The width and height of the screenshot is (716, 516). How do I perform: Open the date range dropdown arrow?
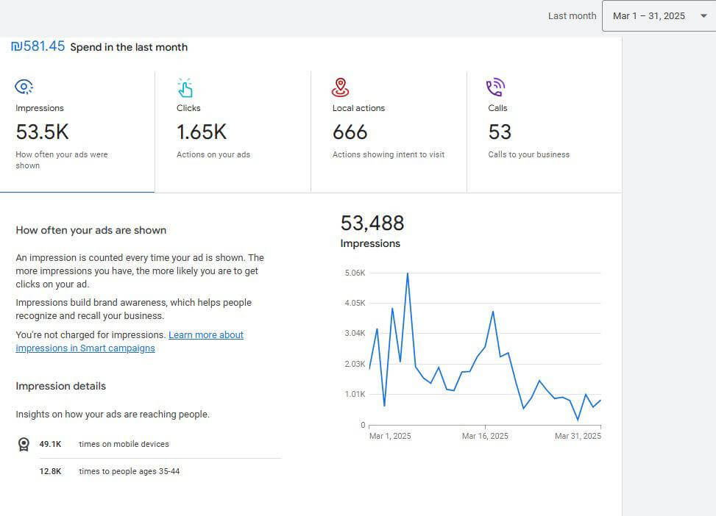[703, 16]
